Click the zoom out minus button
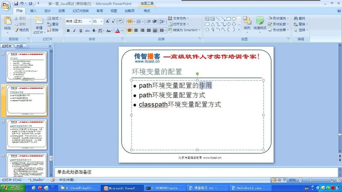342x192 pixels. (x=300, y=180)
